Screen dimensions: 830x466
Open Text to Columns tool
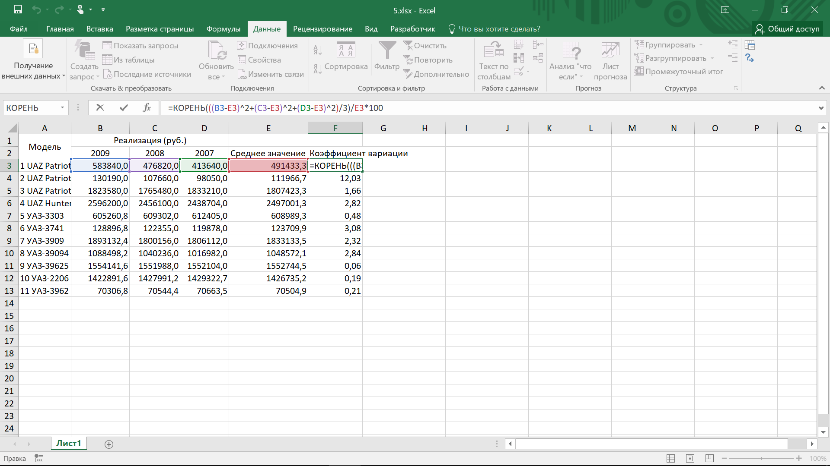pos(494,51)
